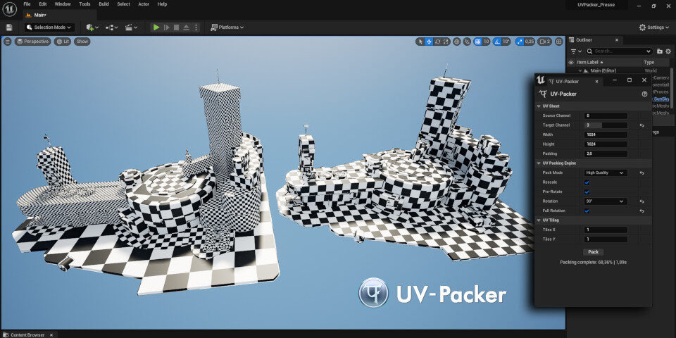Toggle surface snapping icon in viewport
The height and width of the screenshot is (338, 676).
[468, 42]
